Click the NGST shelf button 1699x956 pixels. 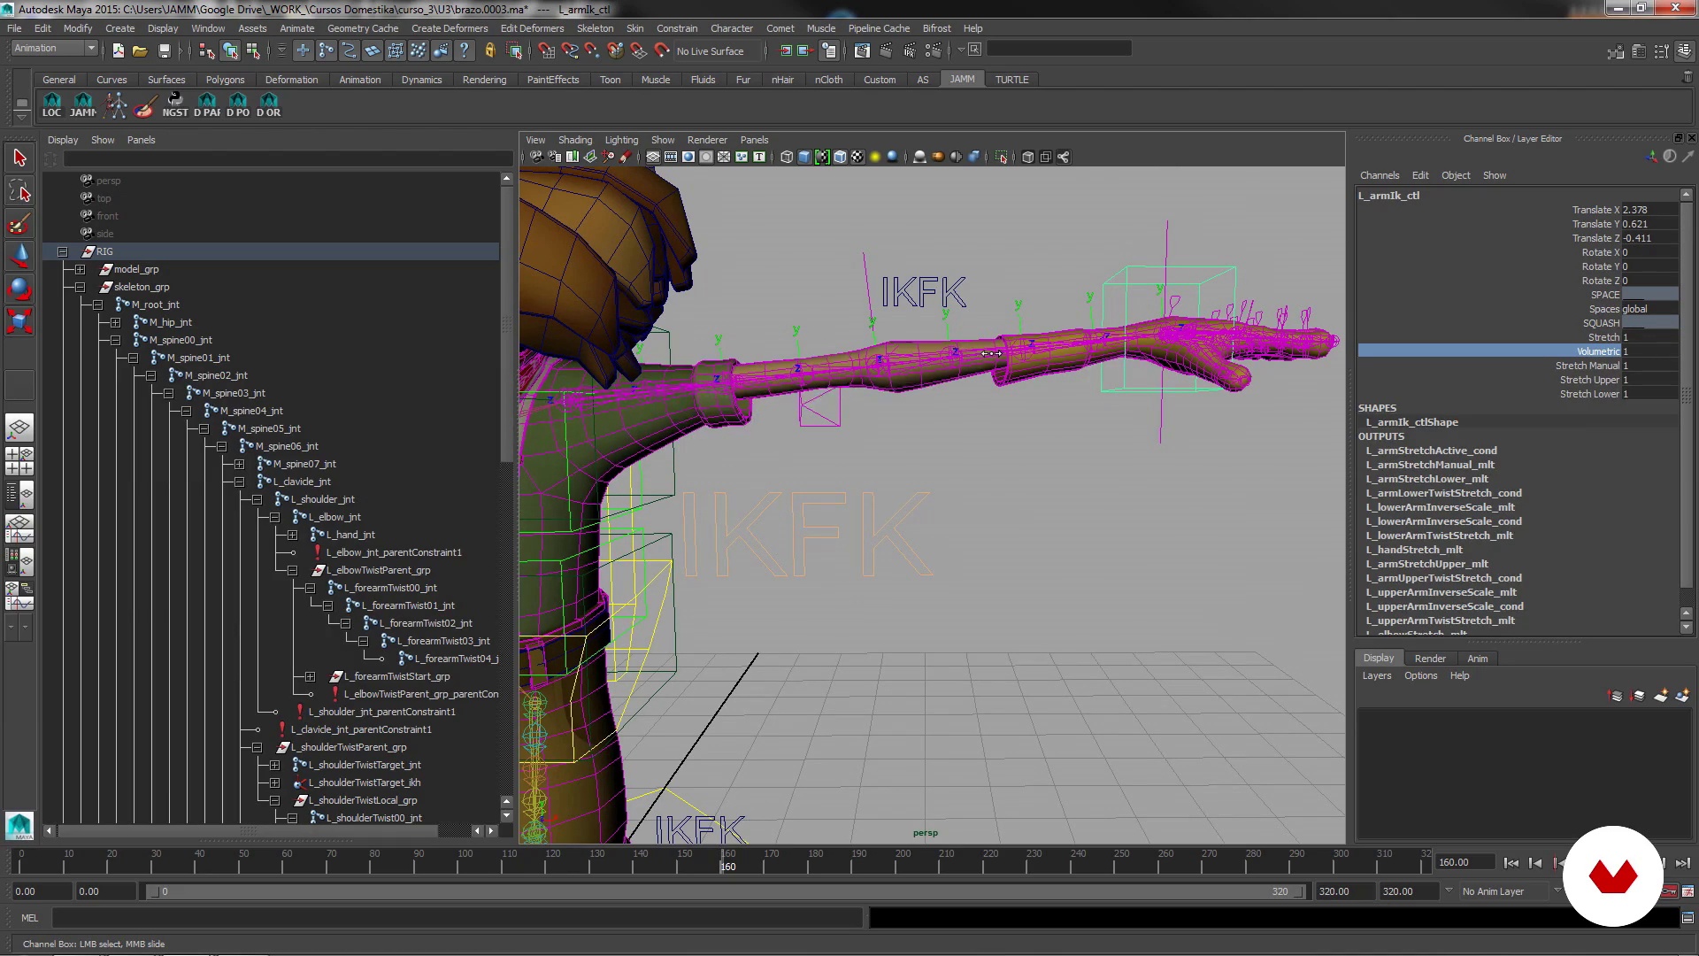[175, 104]
